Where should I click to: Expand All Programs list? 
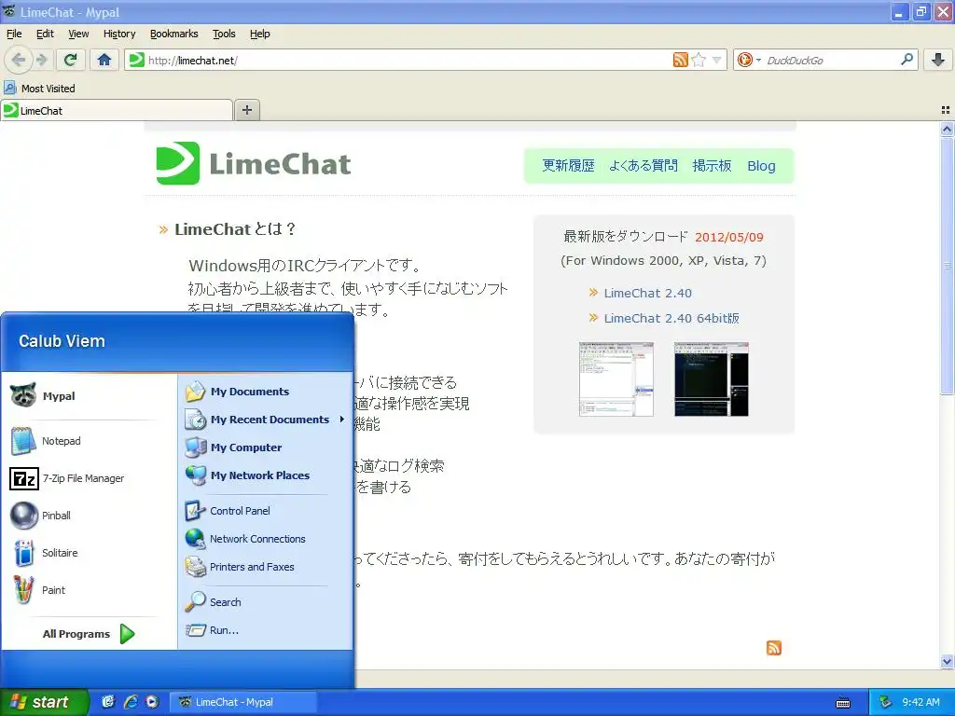coord(89,634)
